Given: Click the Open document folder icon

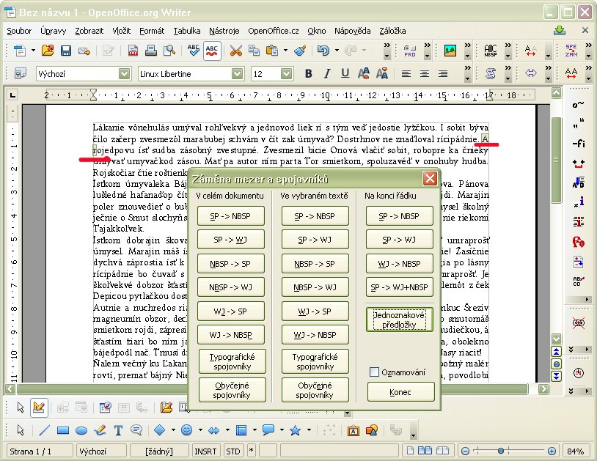Looking at the screenshot, I should coord(48,51).
